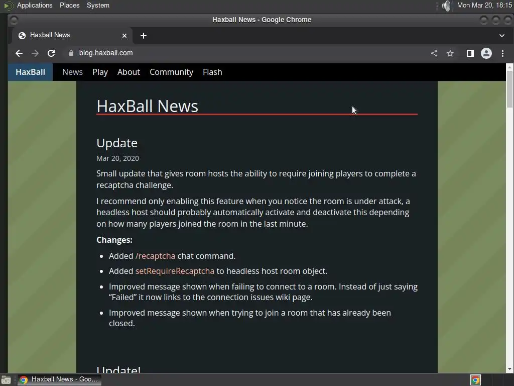Open a new tab with plus button
Viewport: 514px width, 386px height.
[143, 36]
